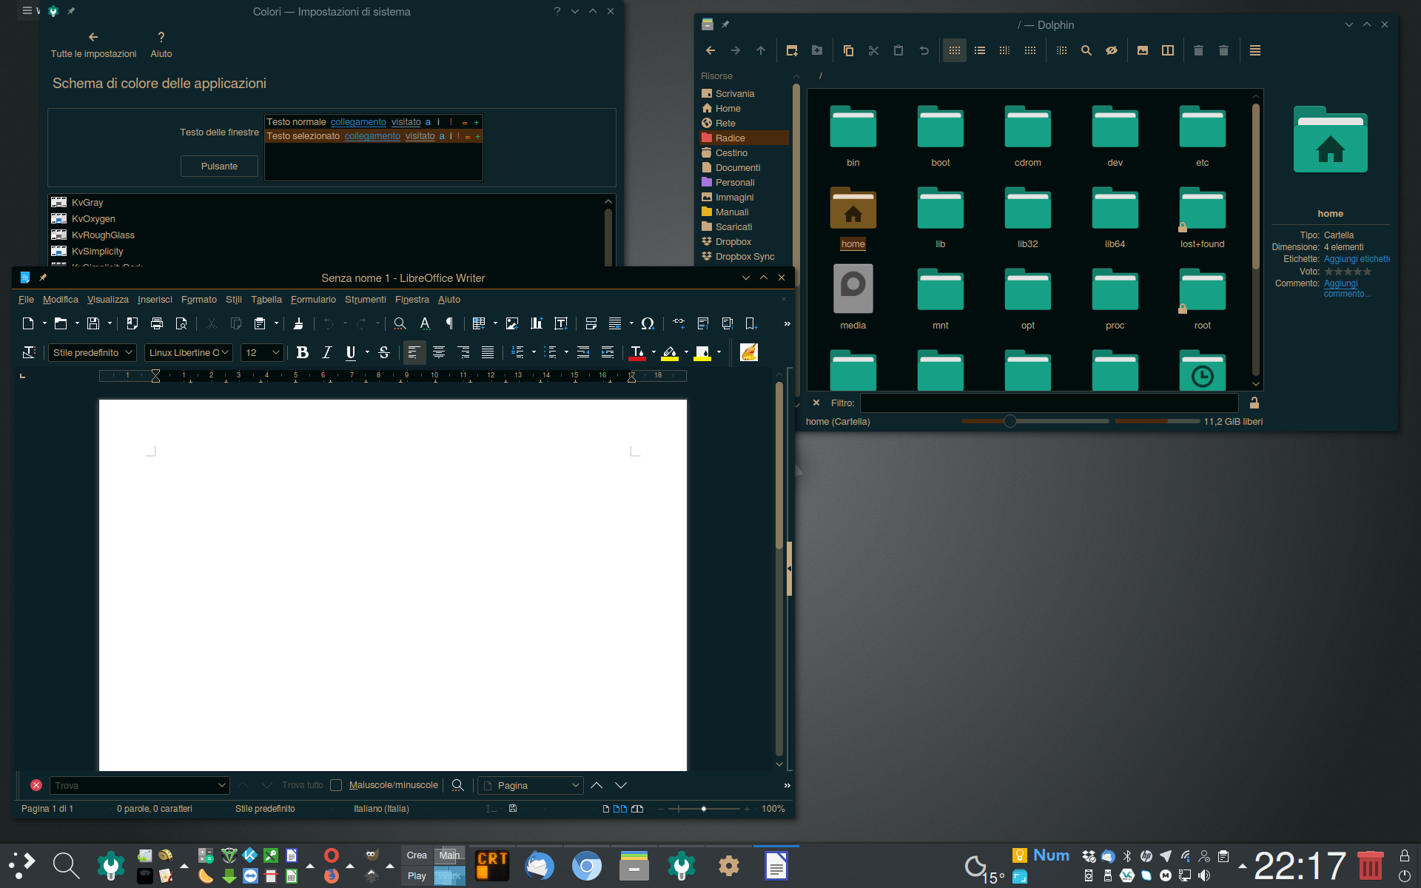Click Justified alignment icon in Writer
The height and width of the screenshot is (888, 1421).
click(488, 353)
